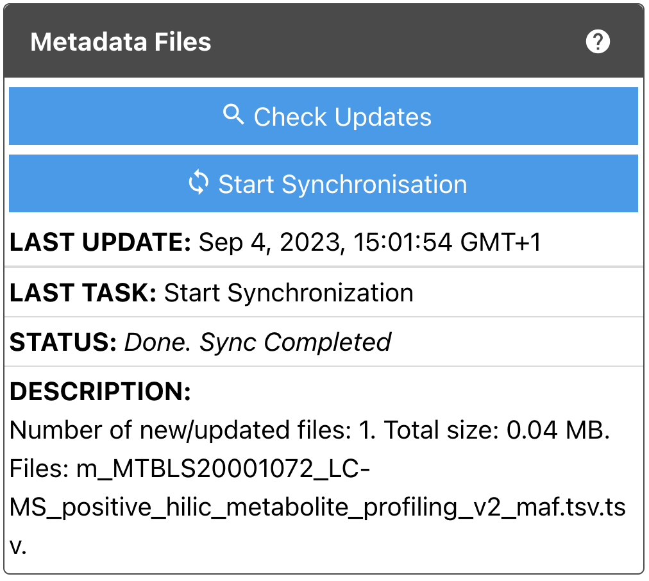The image size is (649, 581).
Task: Click the magnifier icon in Check Updates
Action: tap(233, 115)
